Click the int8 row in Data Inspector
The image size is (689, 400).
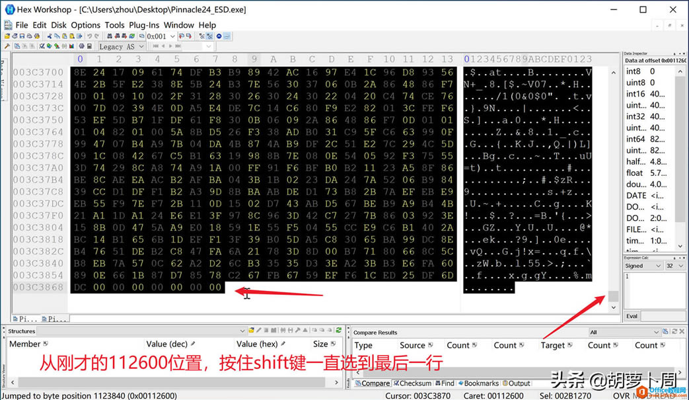point(650,71)
